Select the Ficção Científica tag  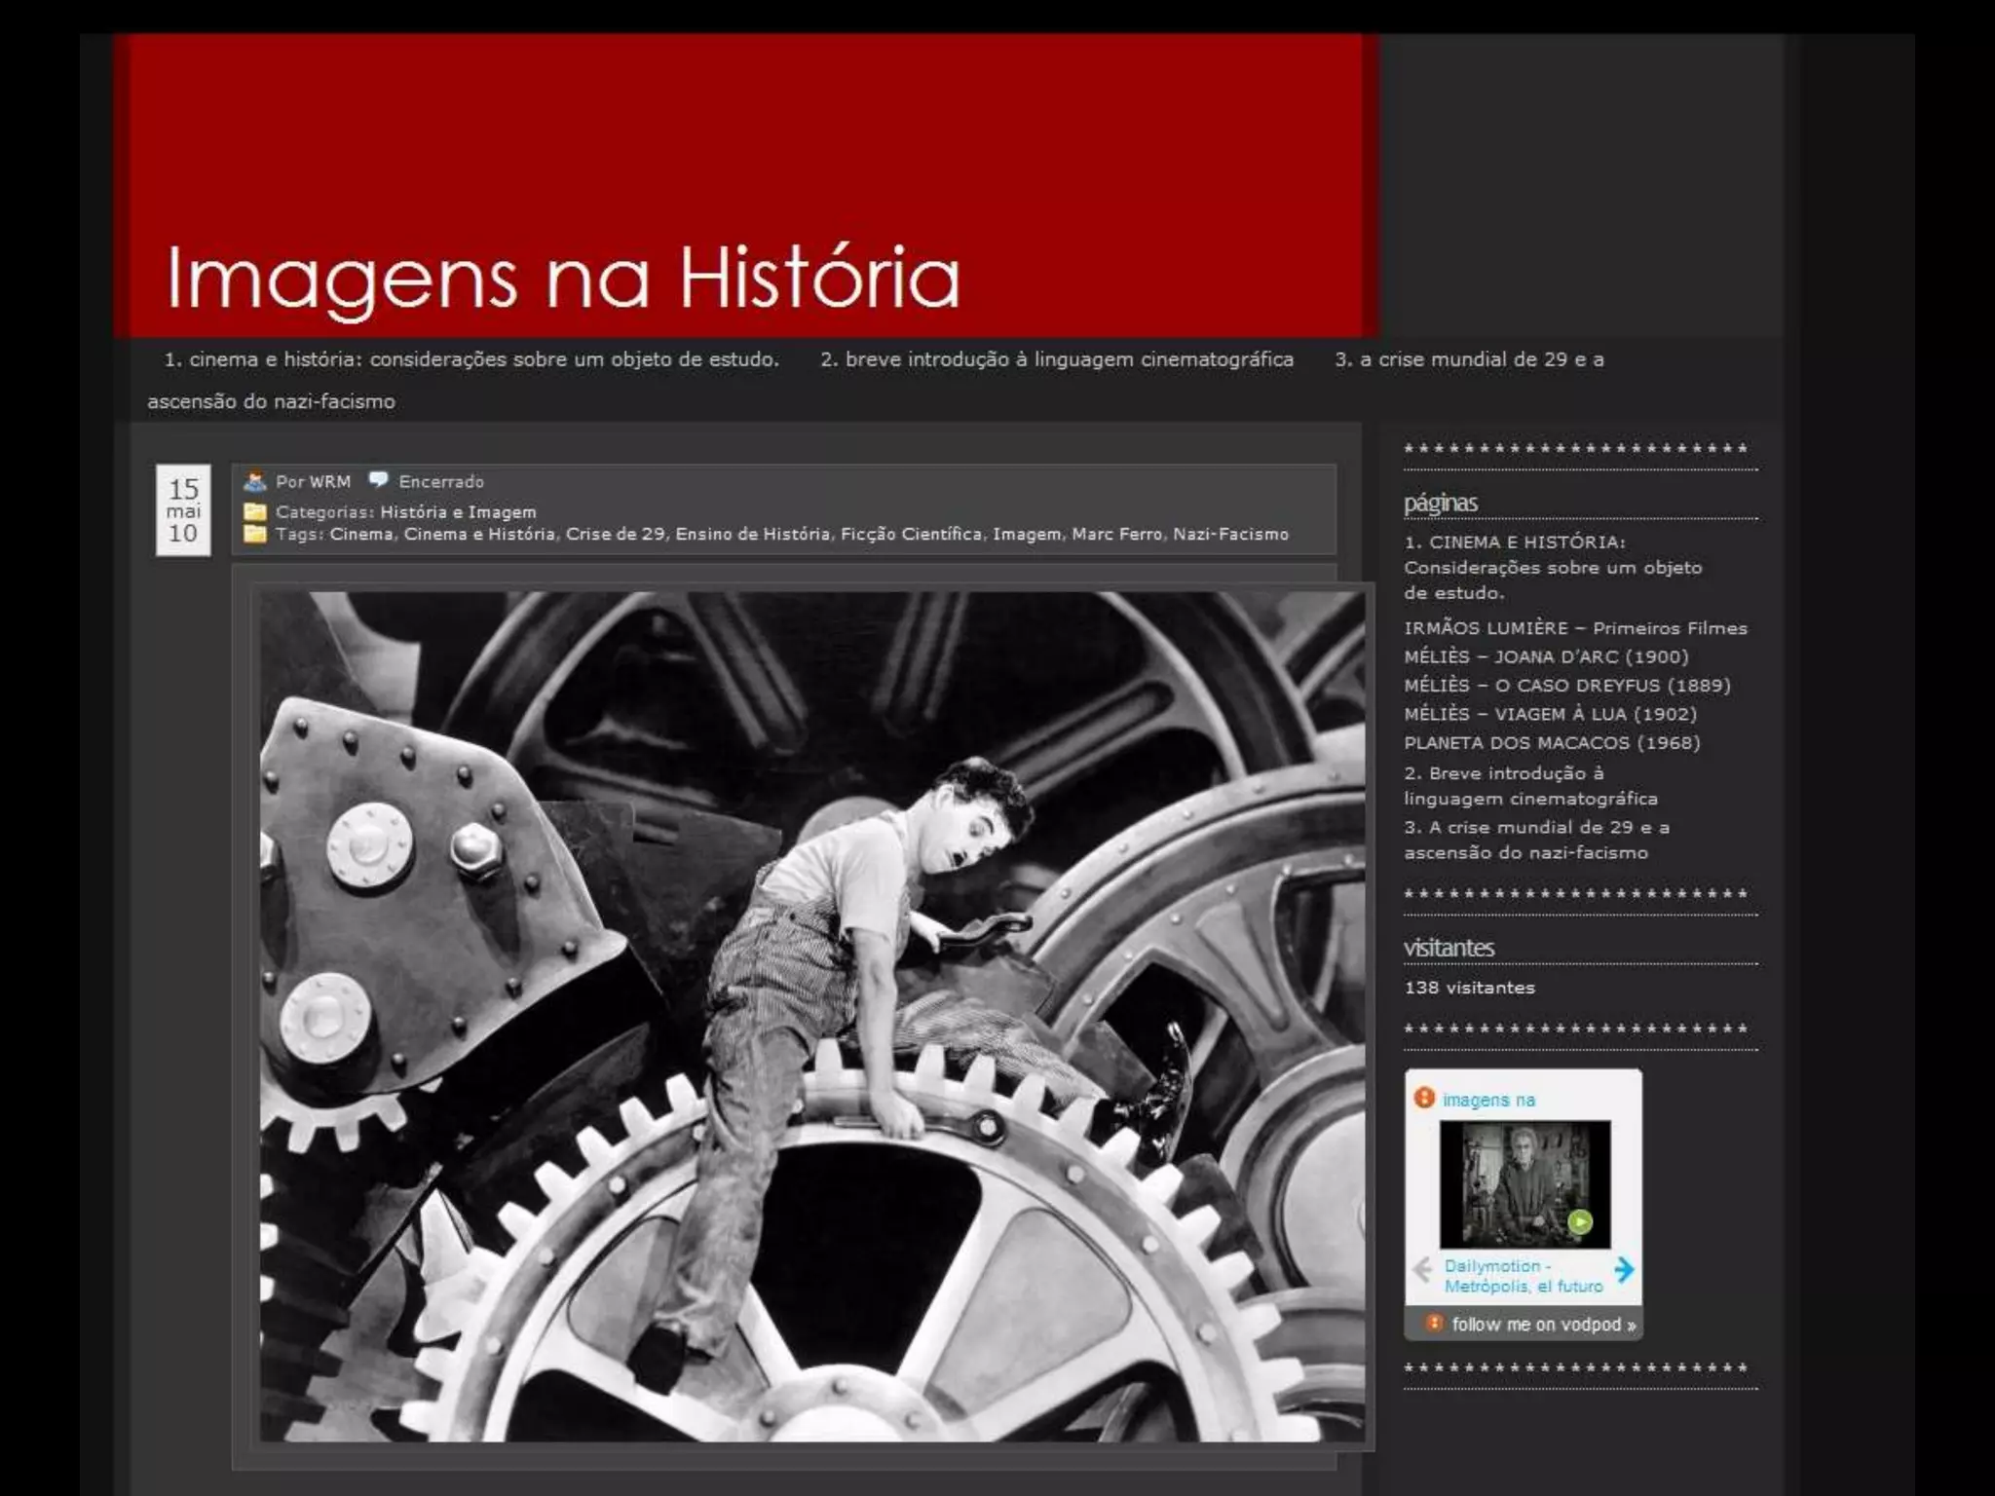pos(911,534)
